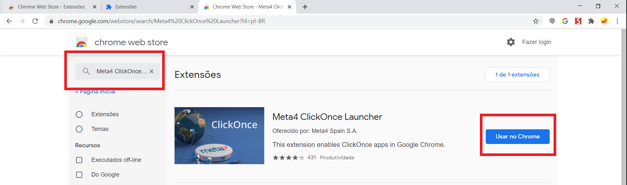Viewport: 627px width, 185px height.
Task: Click the search magnifier icon
Action: 86,71
